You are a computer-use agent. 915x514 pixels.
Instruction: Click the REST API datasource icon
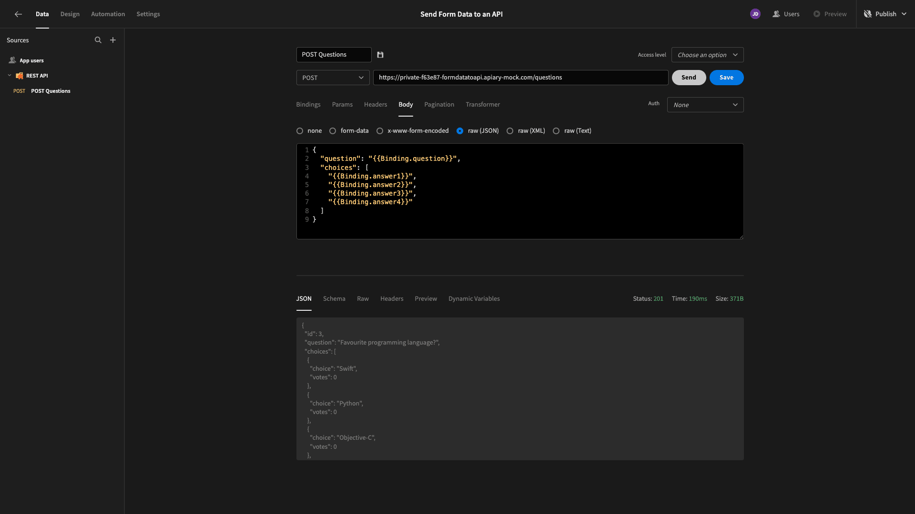click(x=20, y=76)
